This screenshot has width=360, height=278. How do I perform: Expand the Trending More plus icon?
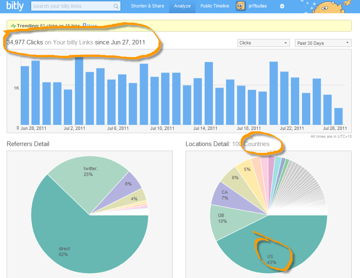85,25
